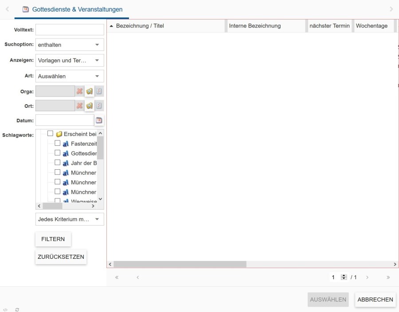Click the Ort search folder icon
This screenshot has width=399, height=312.
click(89, 106)
